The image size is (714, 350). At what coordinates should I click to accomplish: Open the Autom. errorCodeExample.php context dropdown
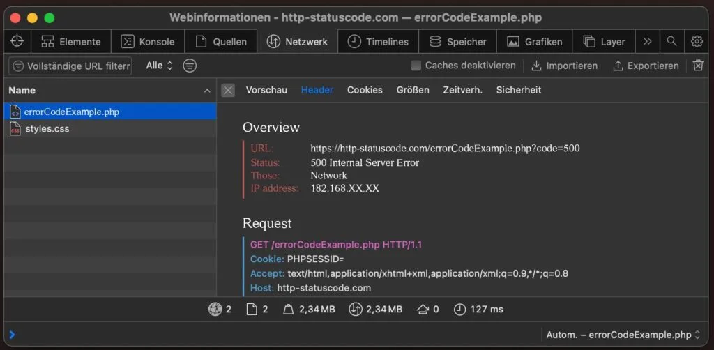click(623, 335)
